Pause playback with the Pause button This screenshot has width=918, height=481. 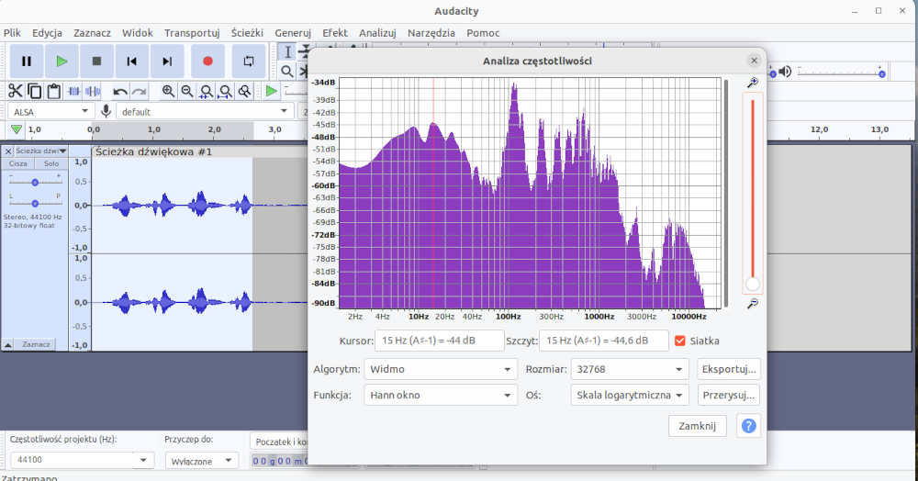coord(27,61)
